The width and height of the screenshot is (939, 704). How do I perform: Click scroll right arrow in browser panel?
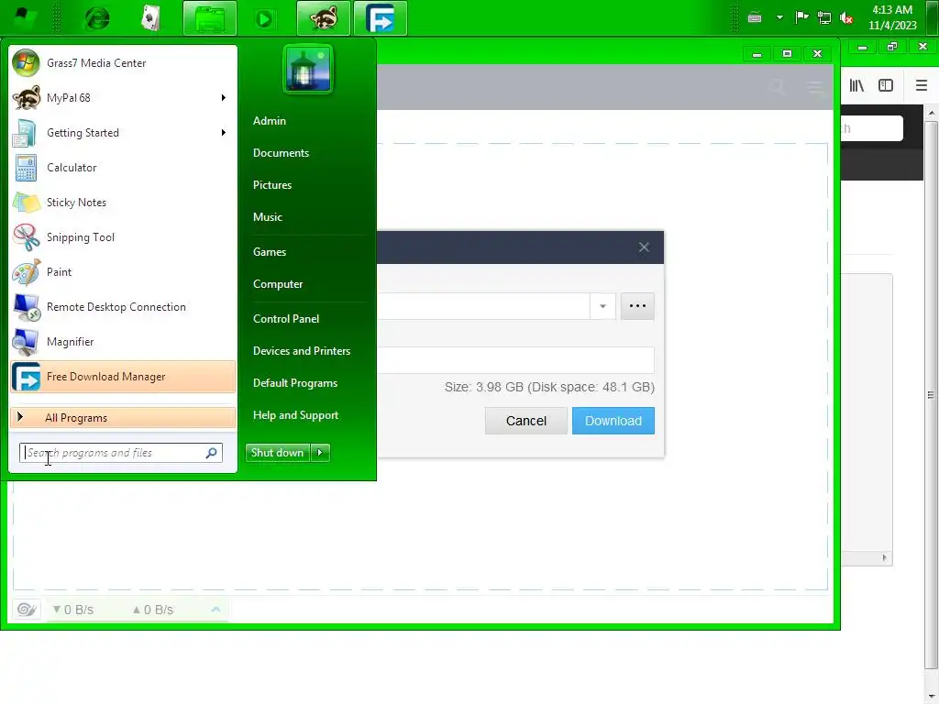[885, 558]
